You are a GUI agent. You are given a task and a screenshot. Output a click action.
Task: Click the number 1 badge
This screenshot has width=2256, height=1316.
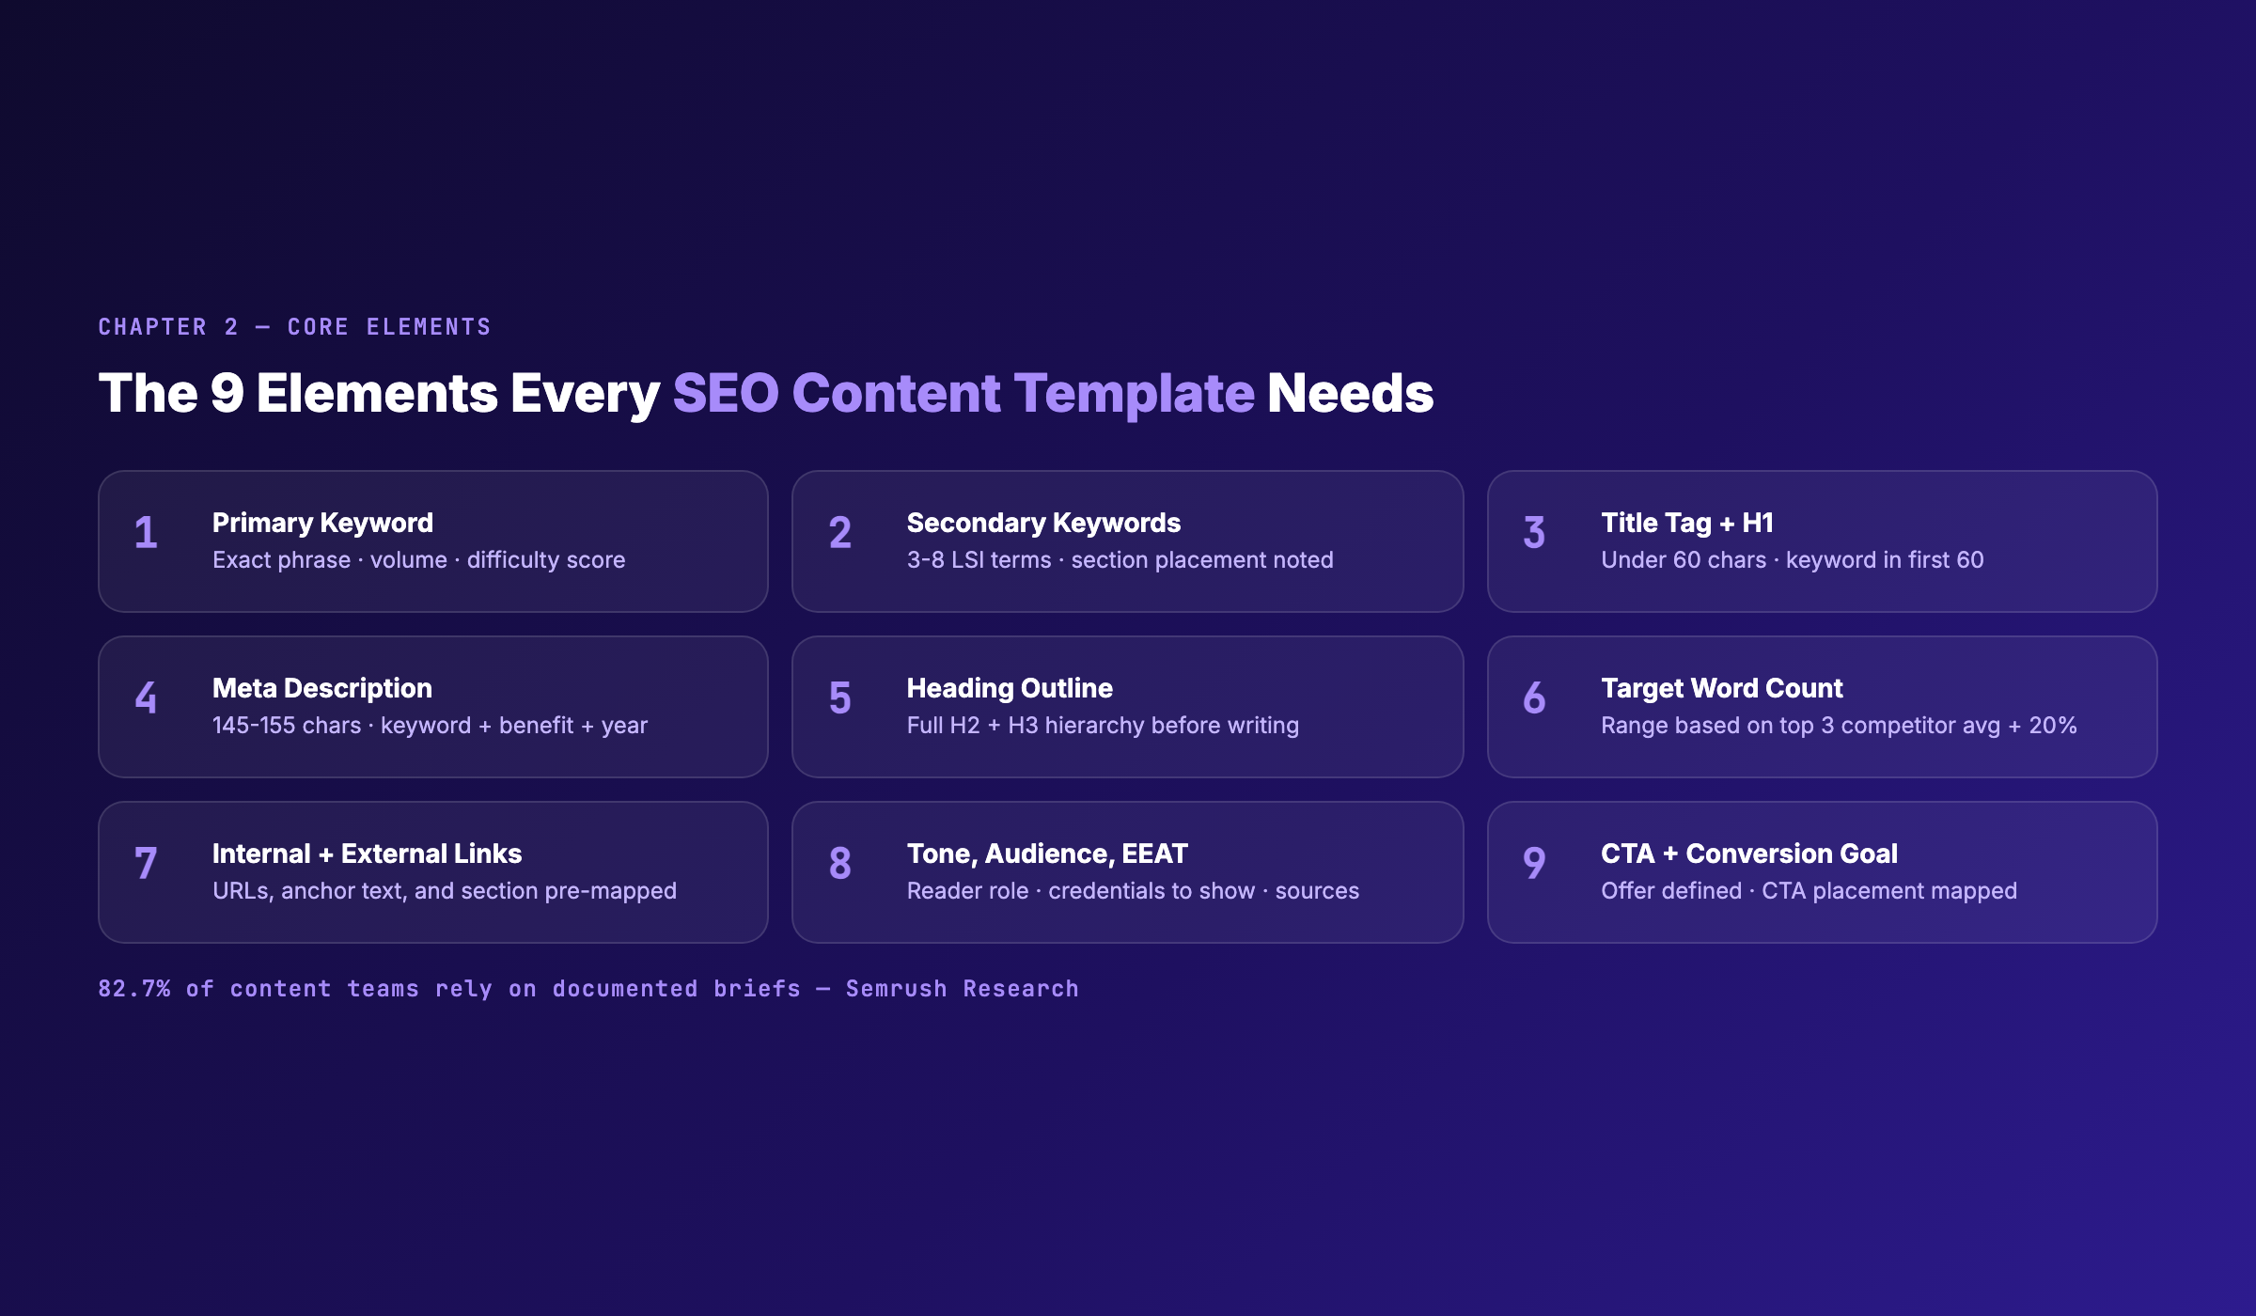pos(146,532)
